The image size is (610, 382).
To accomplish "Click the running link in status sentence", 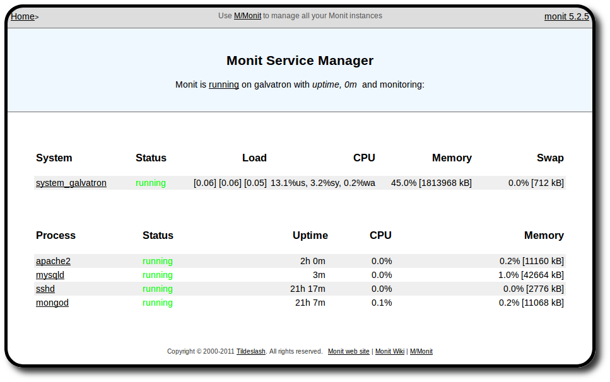I will pos(224,84).
